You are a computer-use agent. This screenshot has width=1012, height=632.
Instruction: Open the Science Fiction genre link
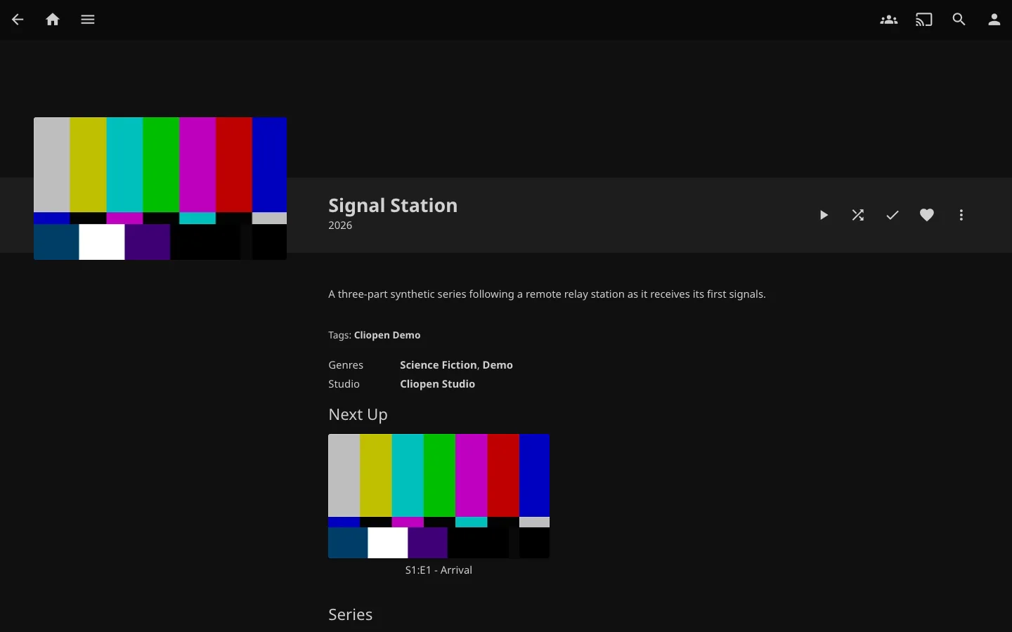point(439,365)
